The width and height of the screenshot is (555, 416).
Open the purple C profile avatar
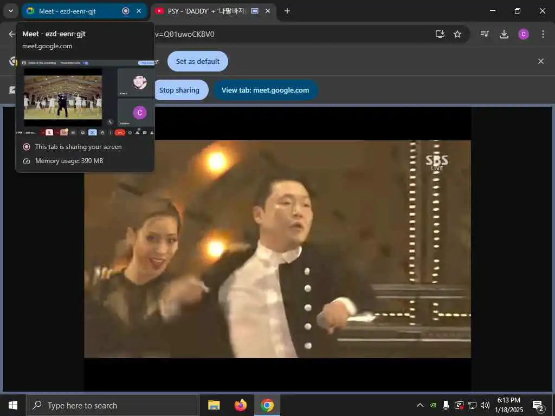(524, 34)
